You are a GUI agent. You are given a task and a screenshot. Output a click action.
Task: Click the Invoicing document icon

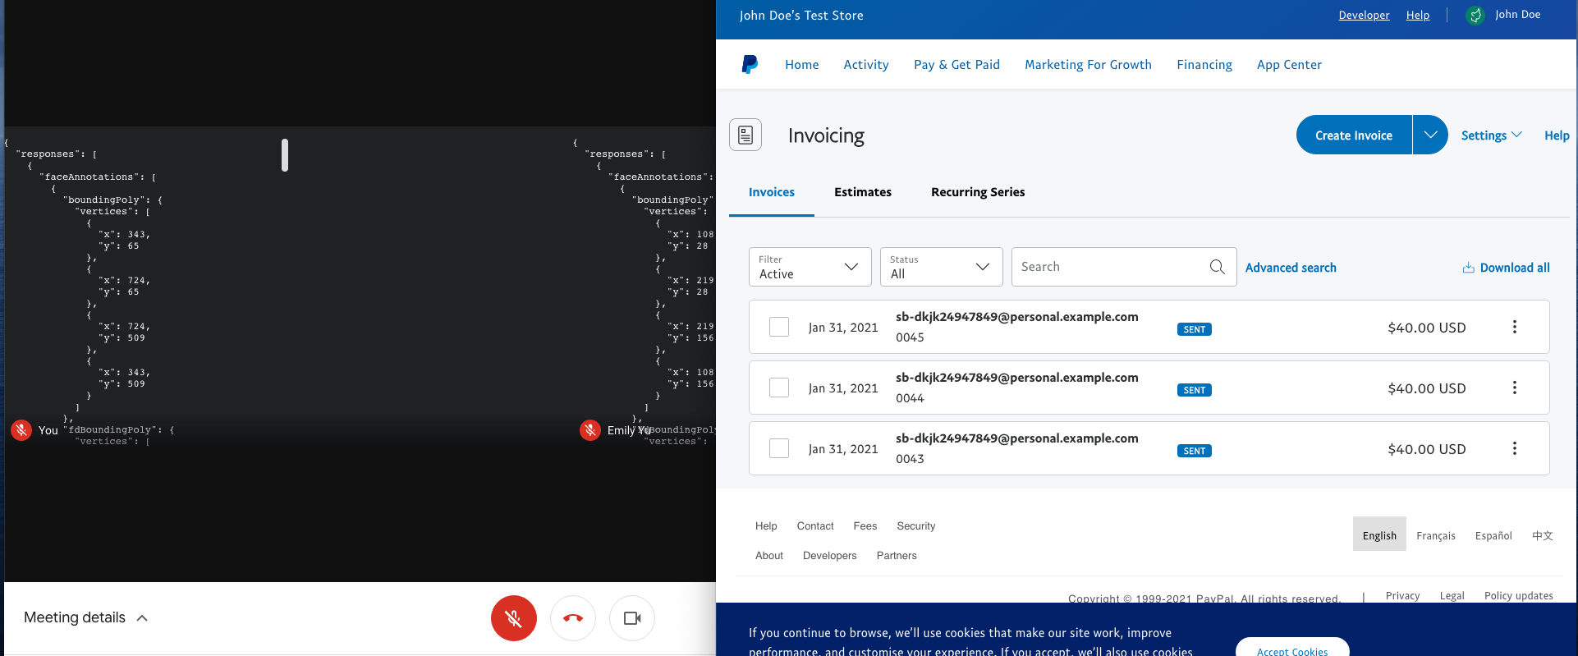[x=745, y=135]
